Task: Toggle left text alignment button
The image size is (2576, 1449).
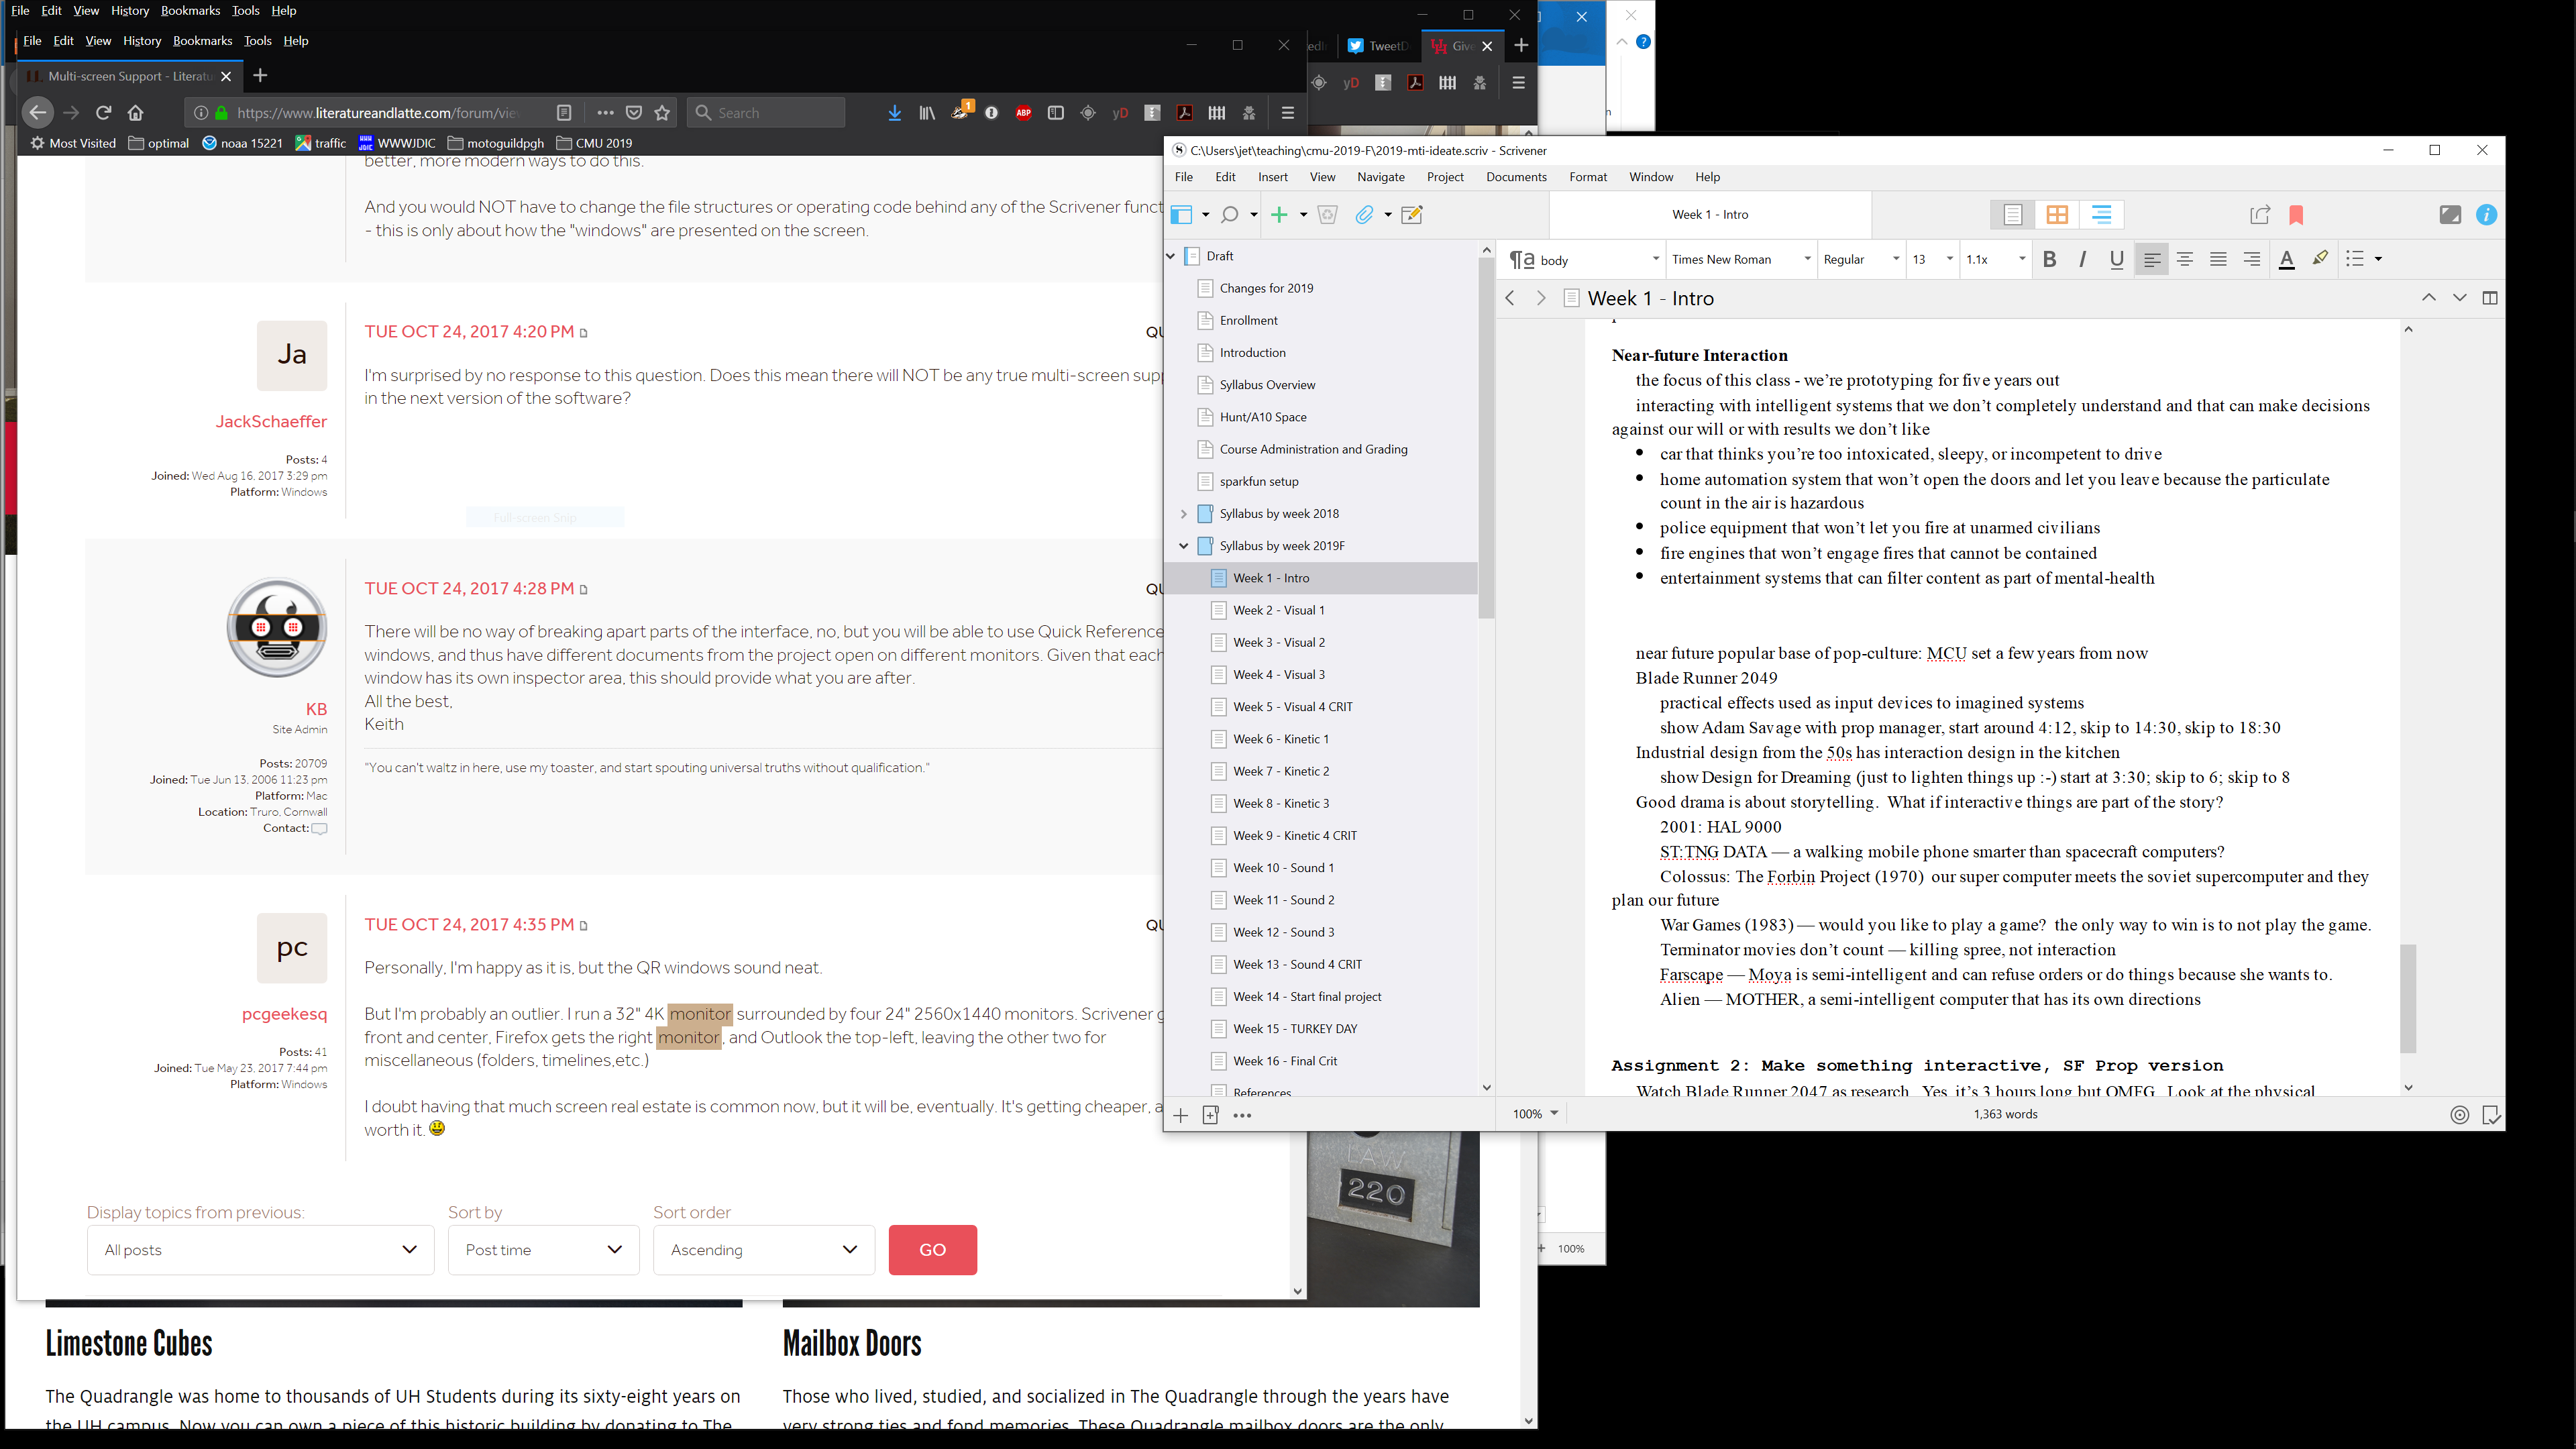Action: coord(2152,259)
